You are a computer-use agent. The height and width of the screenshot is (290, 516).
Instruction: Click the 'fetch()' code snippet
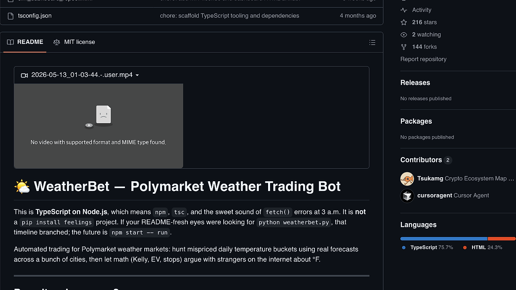coord(278,212)
